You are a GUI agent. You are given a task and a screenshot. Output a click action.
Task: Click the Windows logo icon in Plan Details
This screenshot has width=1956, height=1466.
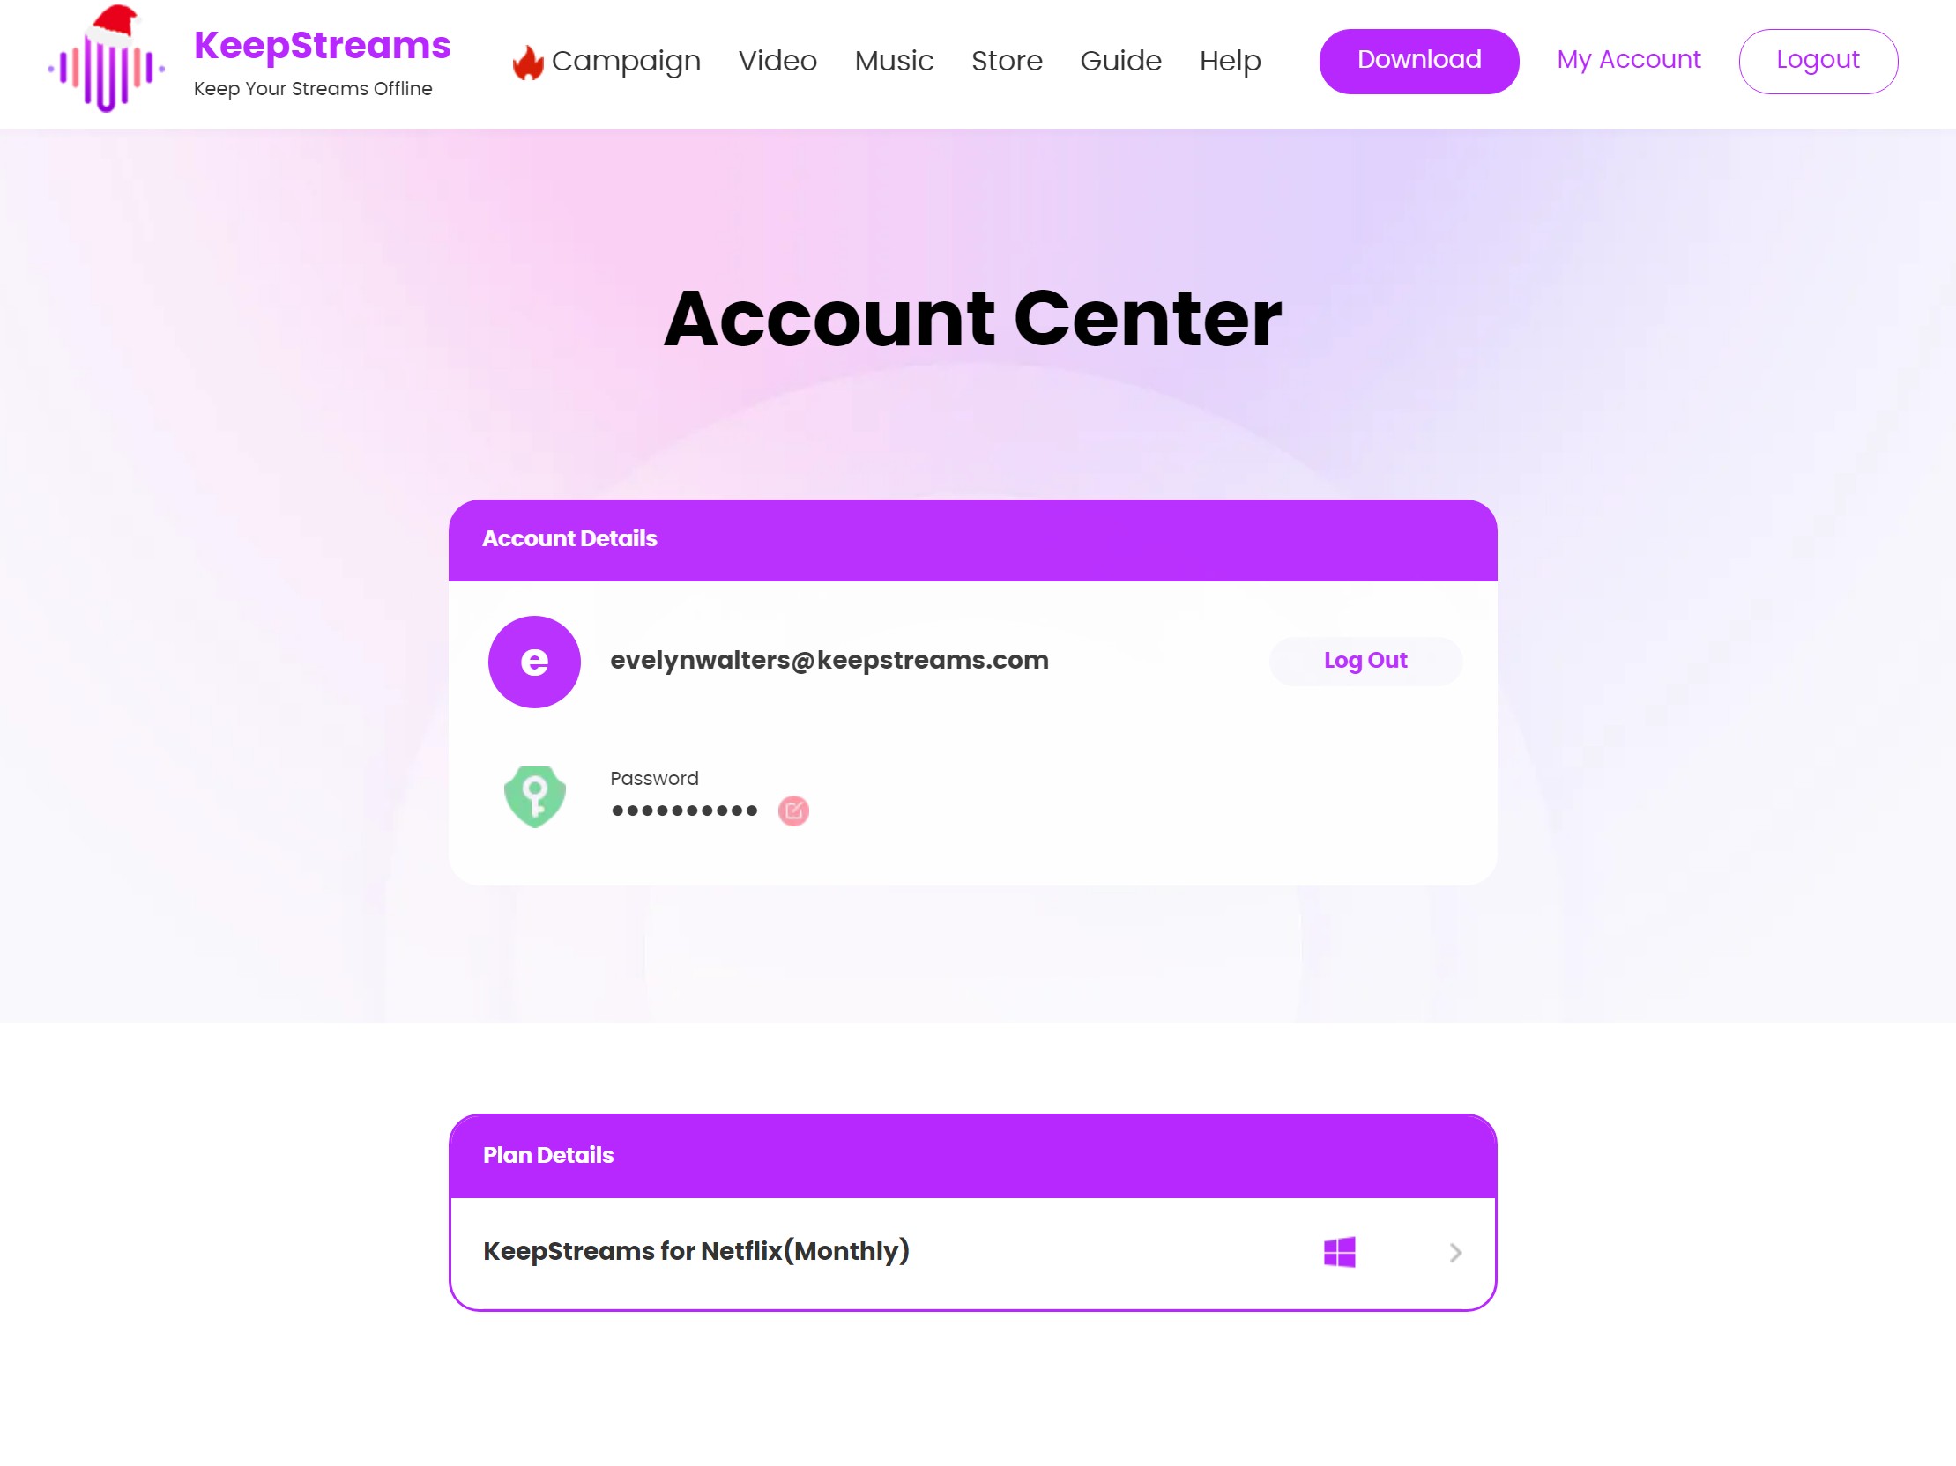click(1340, 1252)
